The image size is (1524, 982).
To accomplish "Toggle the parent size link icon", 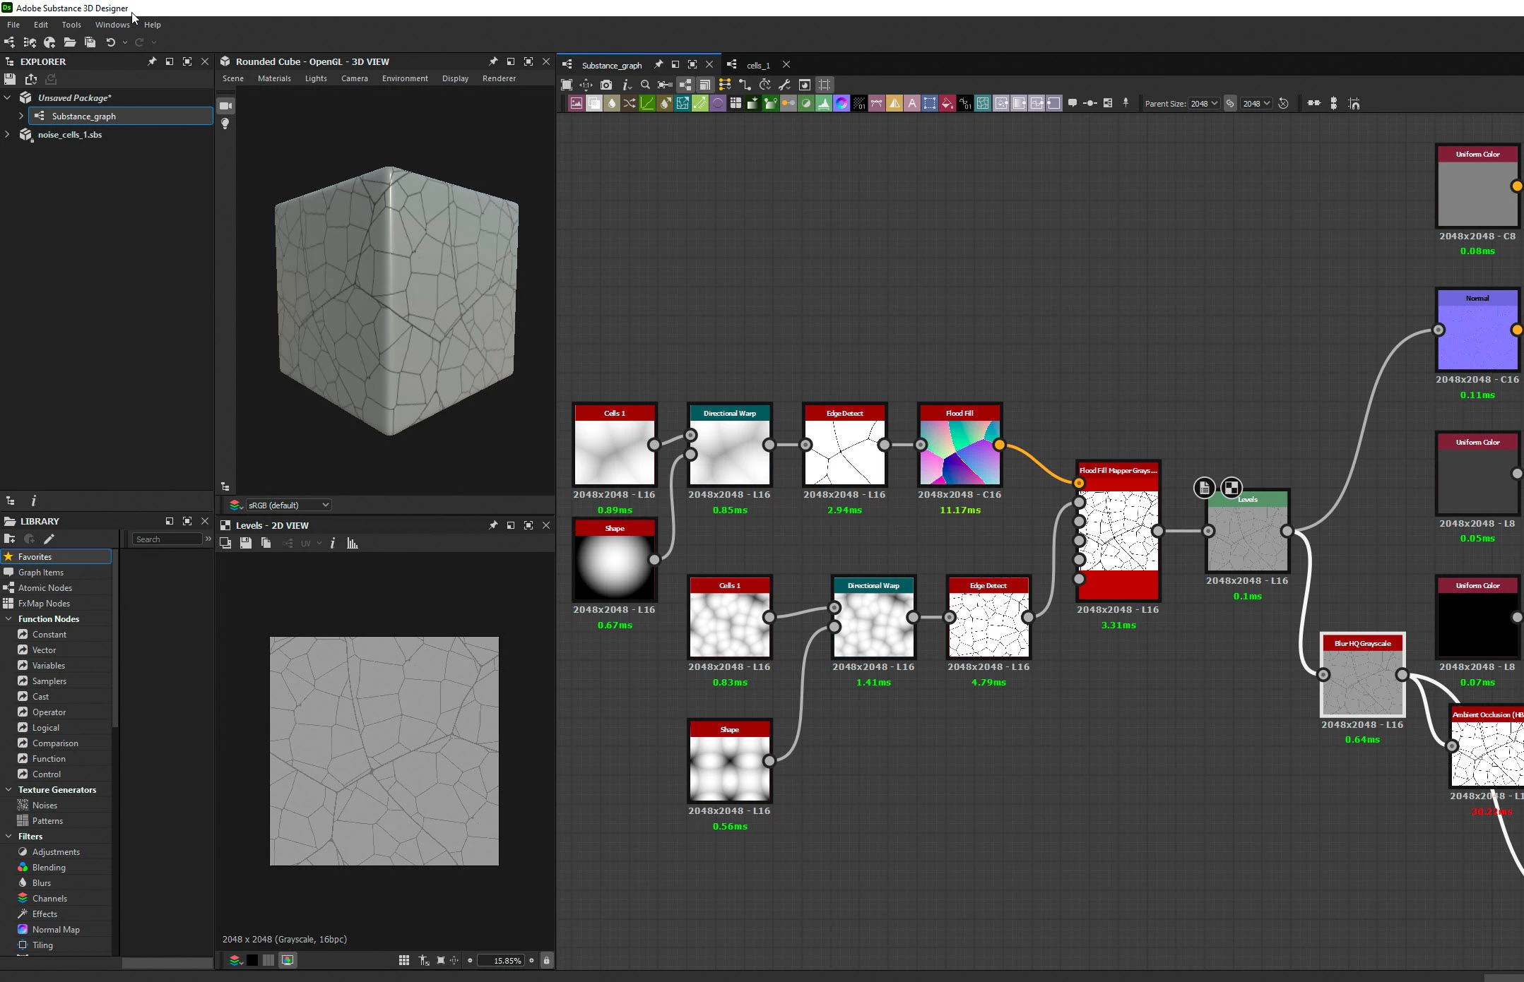I will pos(1230,104).
